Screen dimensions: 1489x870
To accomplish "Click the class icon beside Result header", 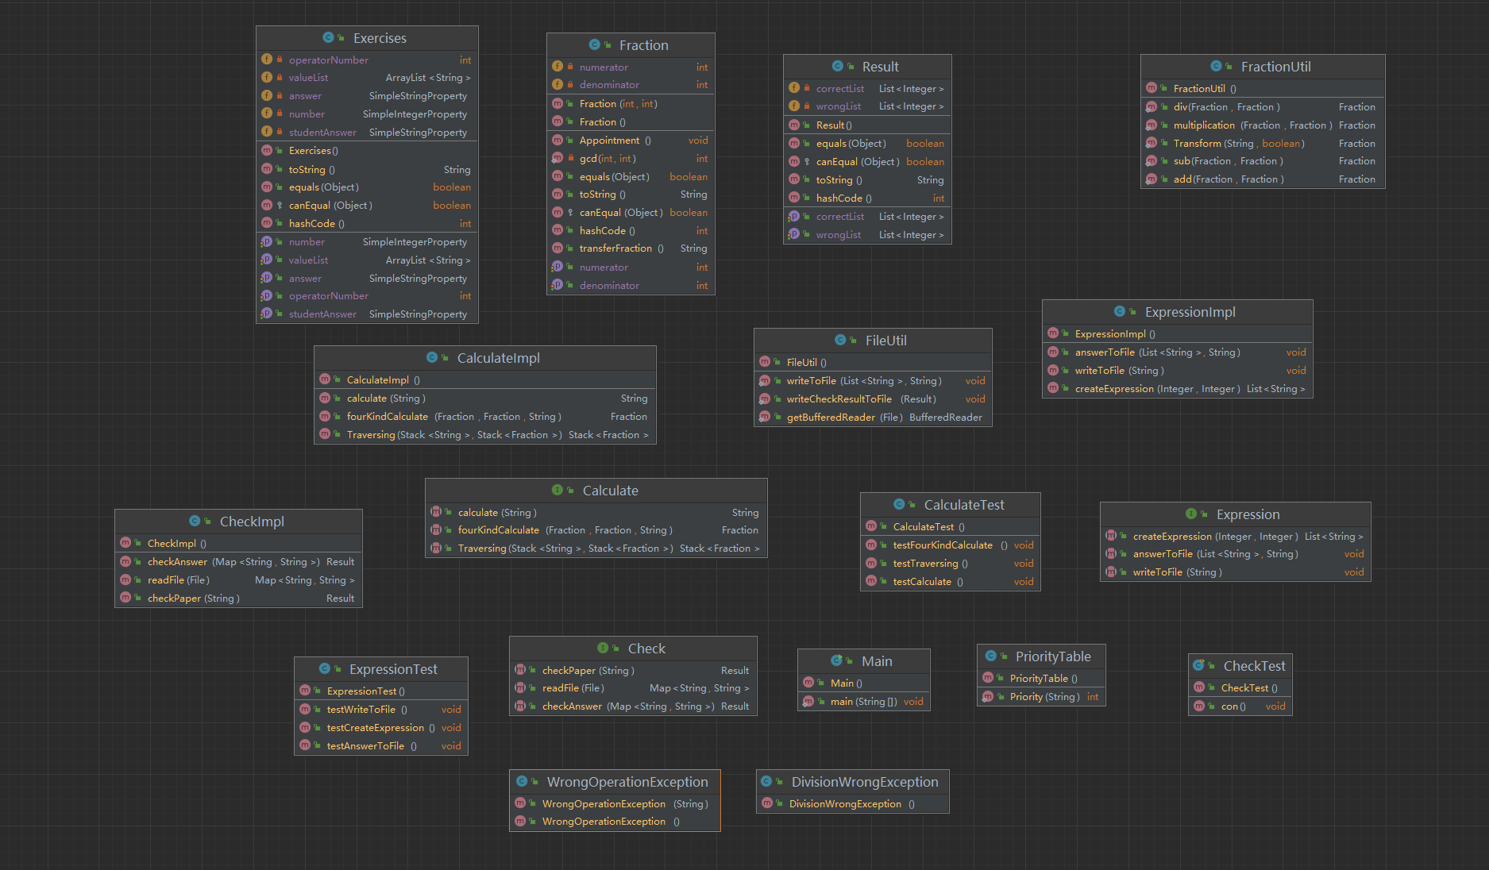I will 837,67.
